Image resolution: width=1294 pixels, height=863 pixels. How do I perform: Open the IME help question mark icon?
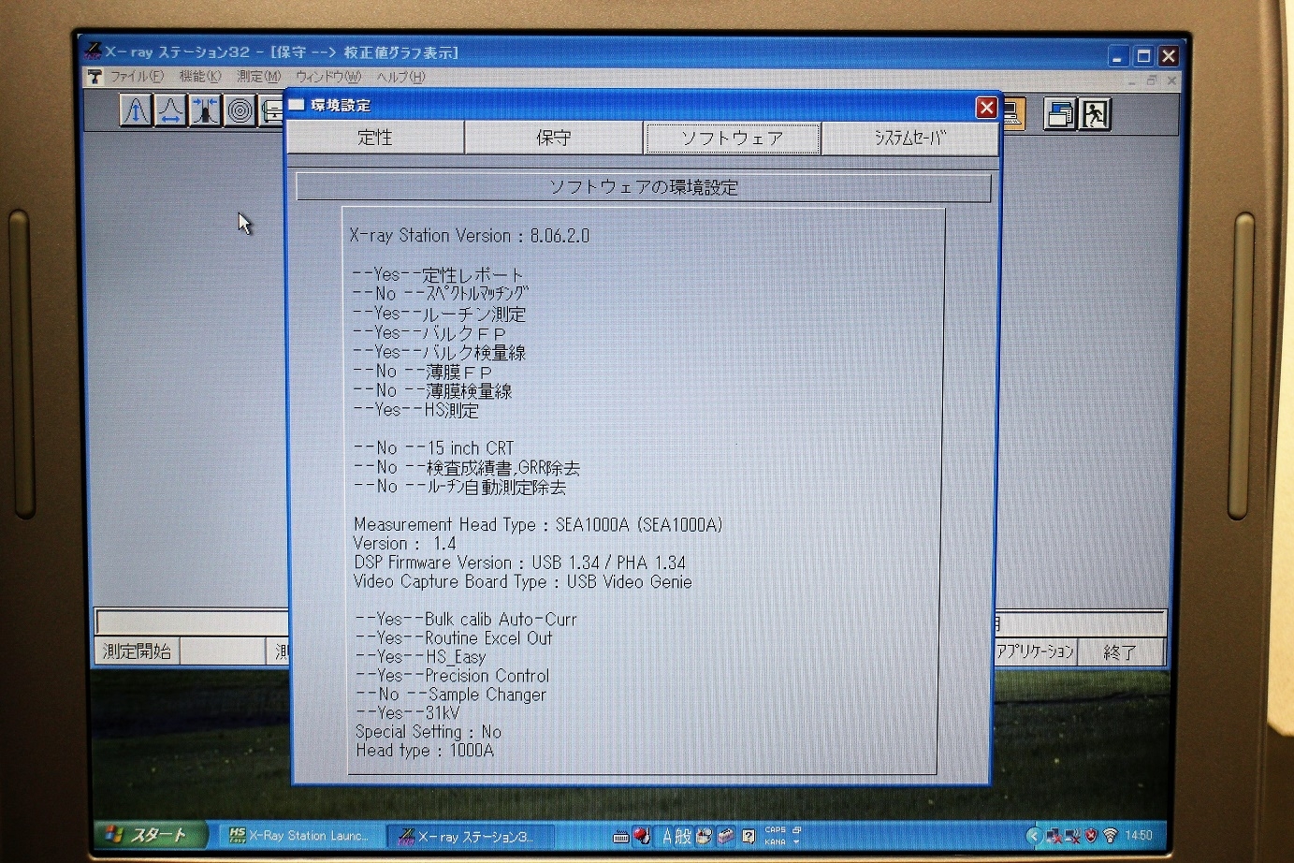point(749,836)
